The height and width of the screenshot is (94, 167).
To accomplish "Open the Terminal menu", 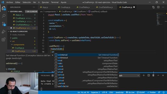I will [x=55, y=2].
